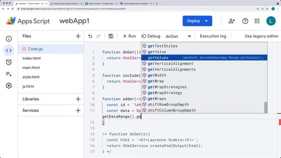Viewport: 281px width, 158px height.
Task: Open the account avatar L
Action: click(x=271, y=21)
